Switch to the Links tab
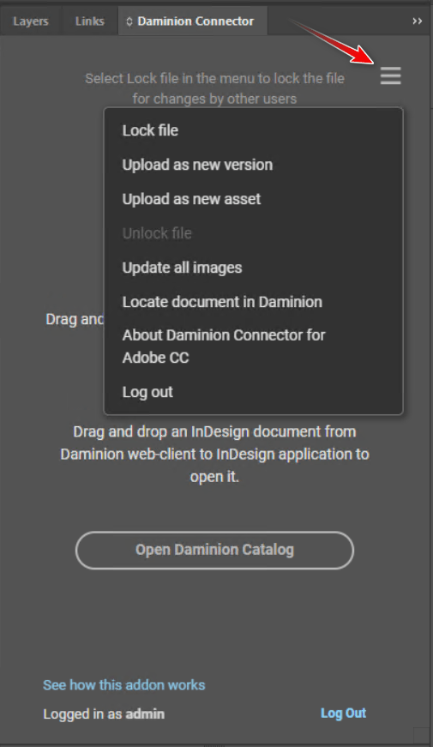Image resolution: width=433 pixels, height=747 pixels. [x=89, y=21]
